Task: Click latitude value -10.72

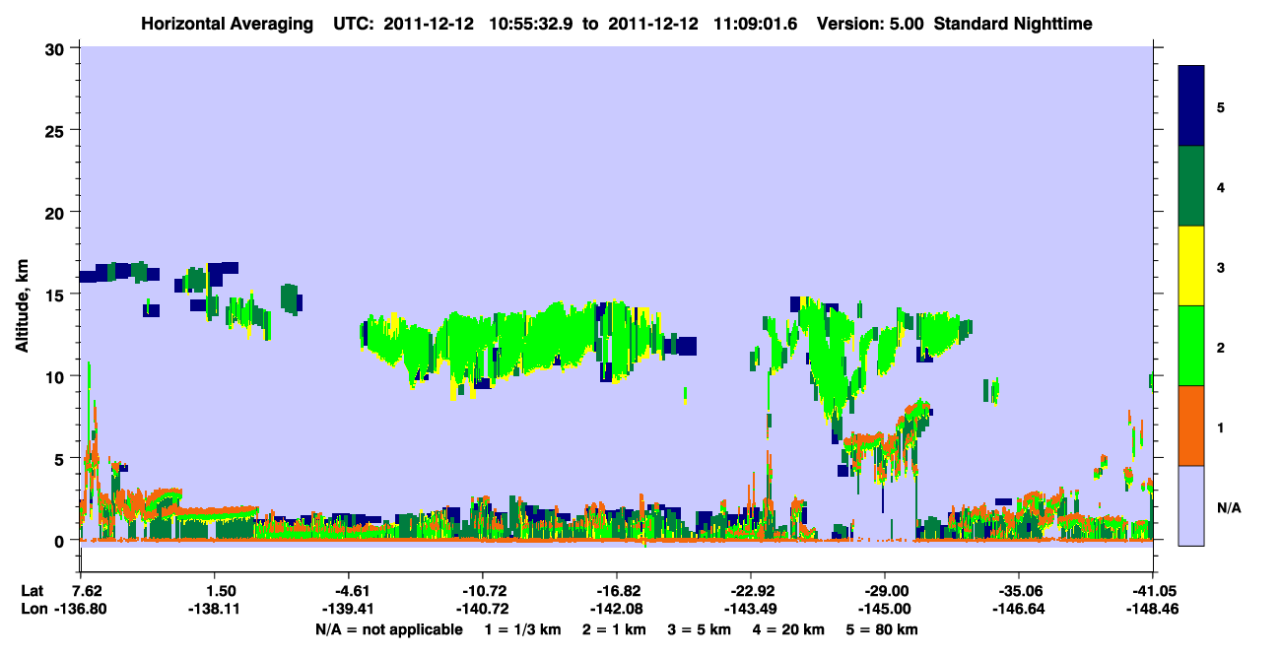Action: coord(483,590)
